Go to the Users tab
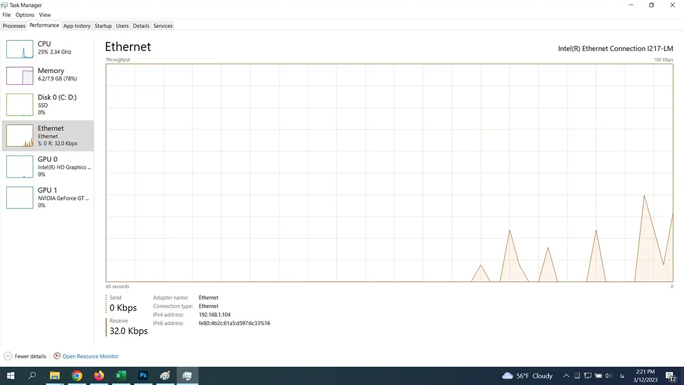Viewport: 684px width, 385px height. tap(123, 26)
